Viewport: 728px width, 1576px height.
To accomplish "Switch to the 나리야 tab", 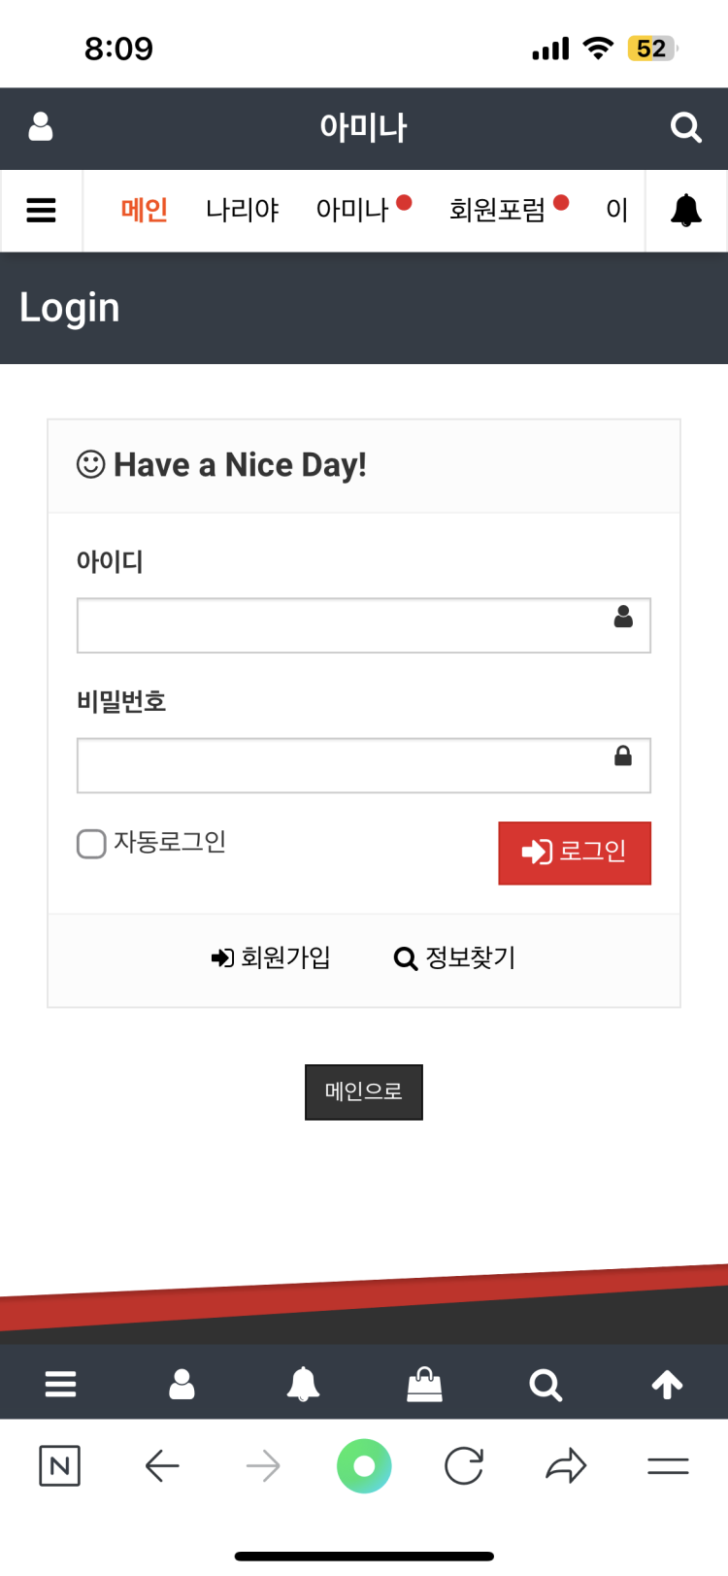I will 242,210.
